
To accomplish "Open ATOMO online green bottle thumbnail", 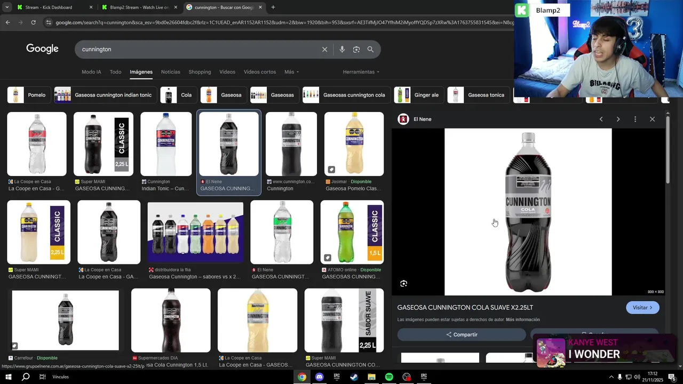I will point(352,232).
